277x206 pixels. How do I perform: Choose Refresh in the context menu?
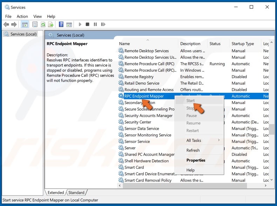[x=199, y=150]
